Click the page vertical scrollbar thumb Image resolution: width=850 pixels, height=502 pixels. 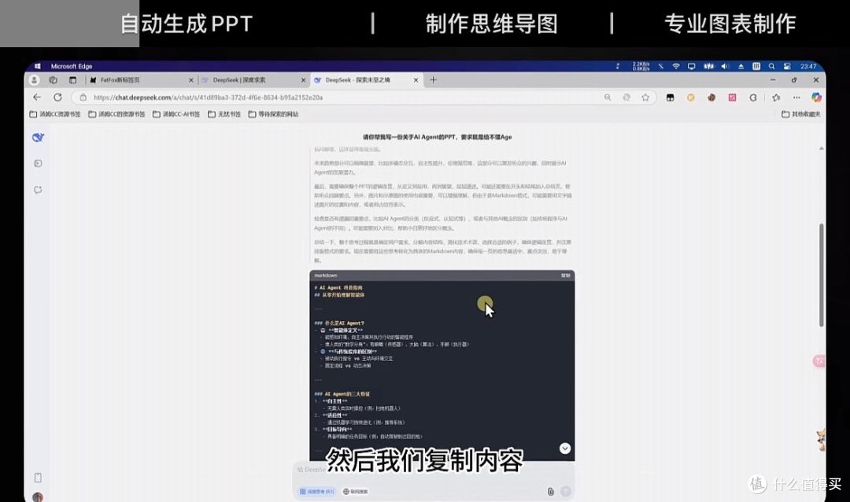[821, 275]
